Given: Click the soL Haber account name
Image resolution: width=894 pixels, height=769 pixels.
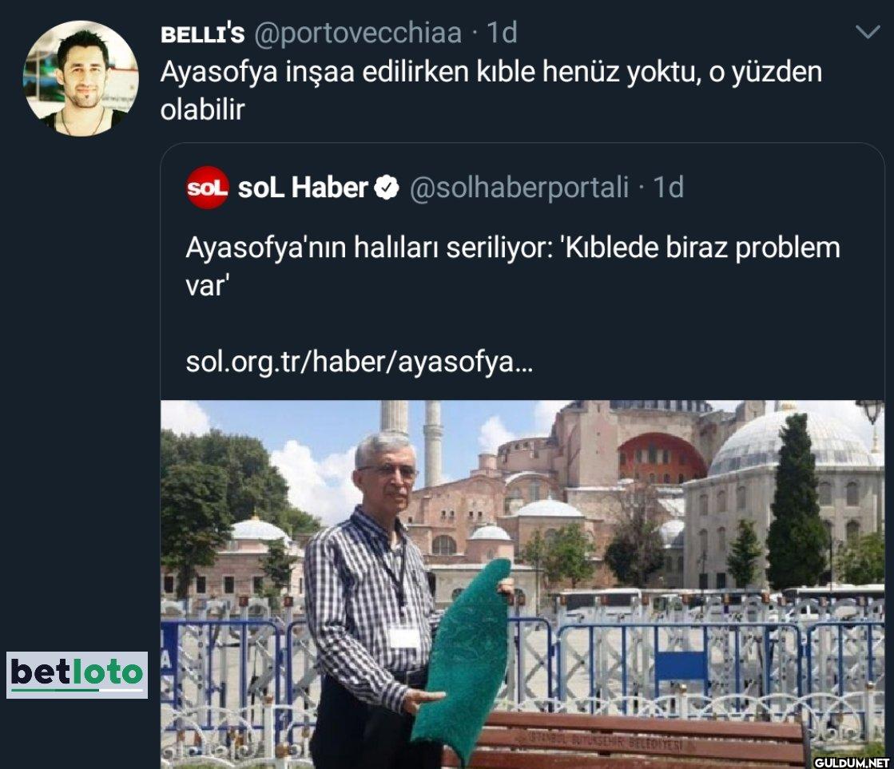Looking at the screenshot, I should tap(302, 188).
